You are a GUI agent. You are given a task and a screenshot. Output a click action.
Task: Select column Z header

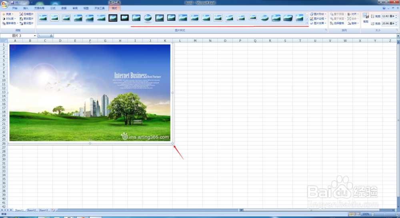(x=390, y=40)
